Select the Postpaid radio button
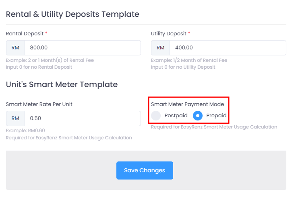Image resolution: width=296 pixels, height=200 pixels. coord(156,116)
